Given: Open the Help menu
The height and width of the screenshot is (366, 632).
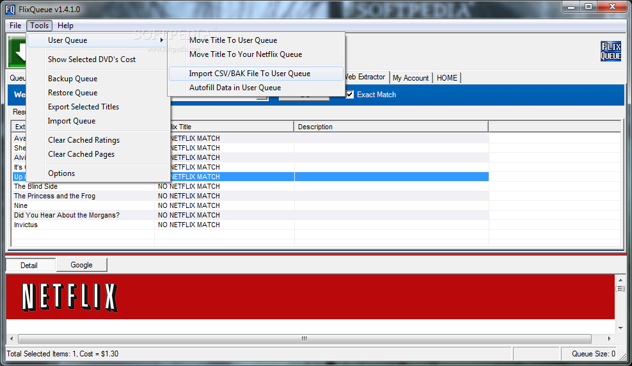Looking at the screenshot, I should [x=65, y=26].
